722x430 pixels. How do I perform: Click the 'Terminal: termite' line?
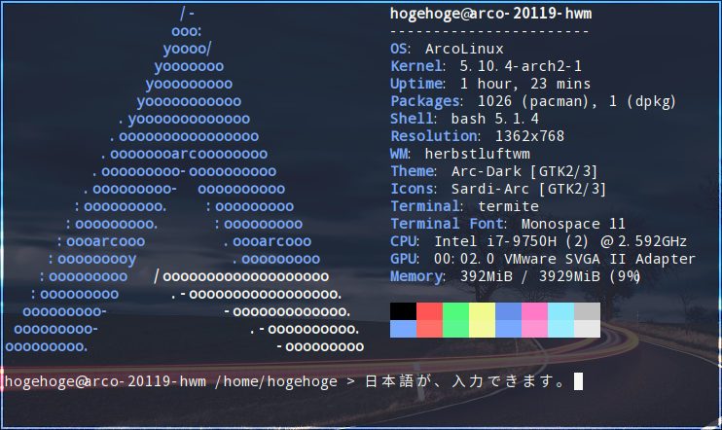tap(464, 206)
